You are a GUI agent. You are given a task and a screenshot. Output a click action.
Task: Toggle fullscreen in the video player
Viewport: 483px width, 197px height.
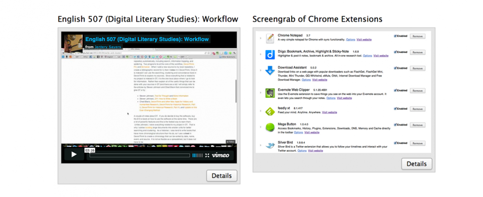pyautogui.click(x=207, y=155)
